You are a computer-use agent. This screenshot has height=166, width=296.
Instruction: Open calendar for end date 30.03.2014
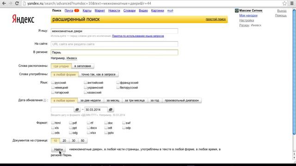[111, 110]
